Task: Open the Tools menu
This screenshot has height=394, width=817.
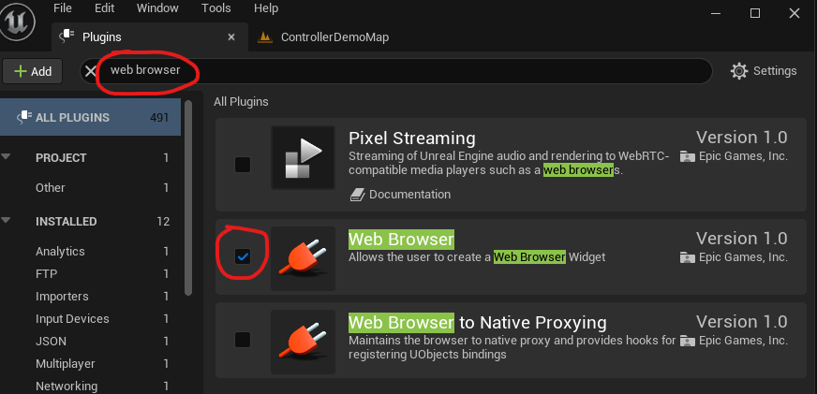Action: (x=215, y=8)
